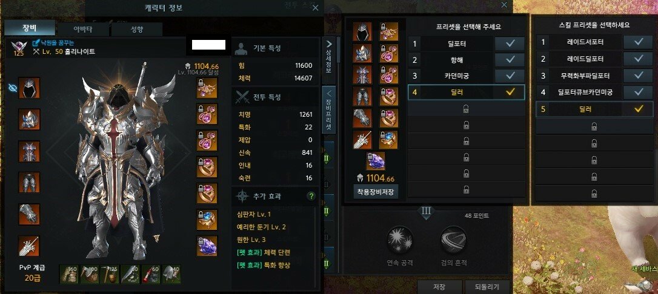This screenshot has width=658, height=294.
Task: Click the helmet equipment slot icon
Action: [x=29, y=88]
